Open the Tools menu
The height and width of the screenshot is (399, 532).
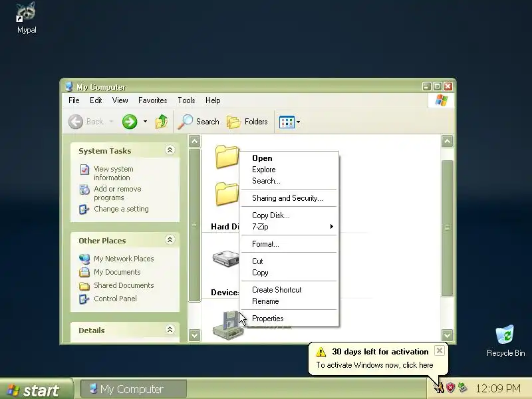[186, 100]
